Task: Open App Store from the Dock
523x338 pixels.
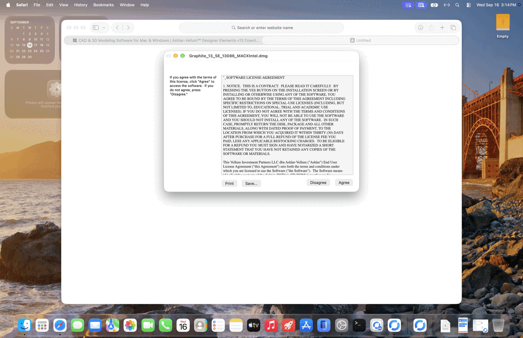Action: click(306, 325)
